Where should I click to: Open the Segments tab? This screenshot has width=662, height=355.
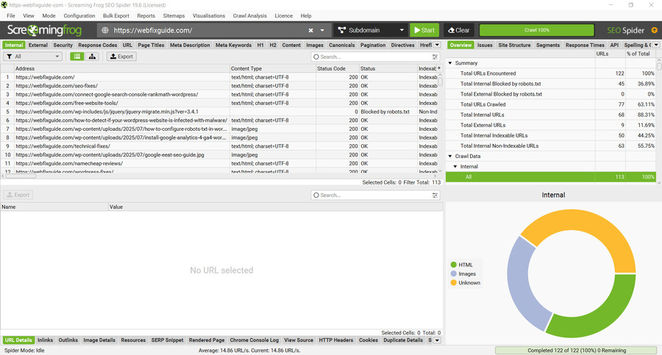point(548,45)
